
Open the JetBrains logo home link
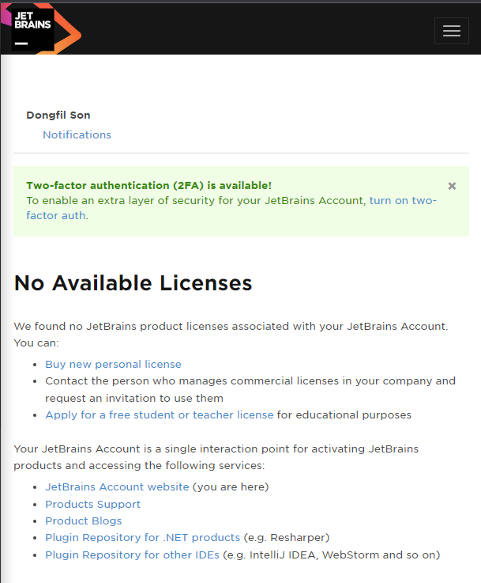[x=41, y=29]
